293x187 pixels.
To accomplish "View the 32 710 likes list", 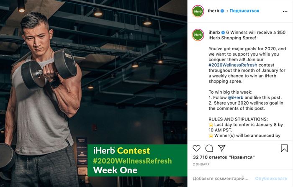I will 224,157.
